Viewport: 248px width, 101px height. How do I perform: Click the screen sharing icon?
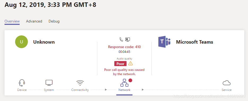click(x=128, y=39)
